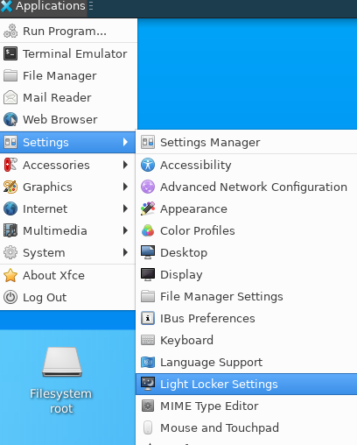
Task: Click the Terminal Emulator icon
Action: (x=10, y=53)
